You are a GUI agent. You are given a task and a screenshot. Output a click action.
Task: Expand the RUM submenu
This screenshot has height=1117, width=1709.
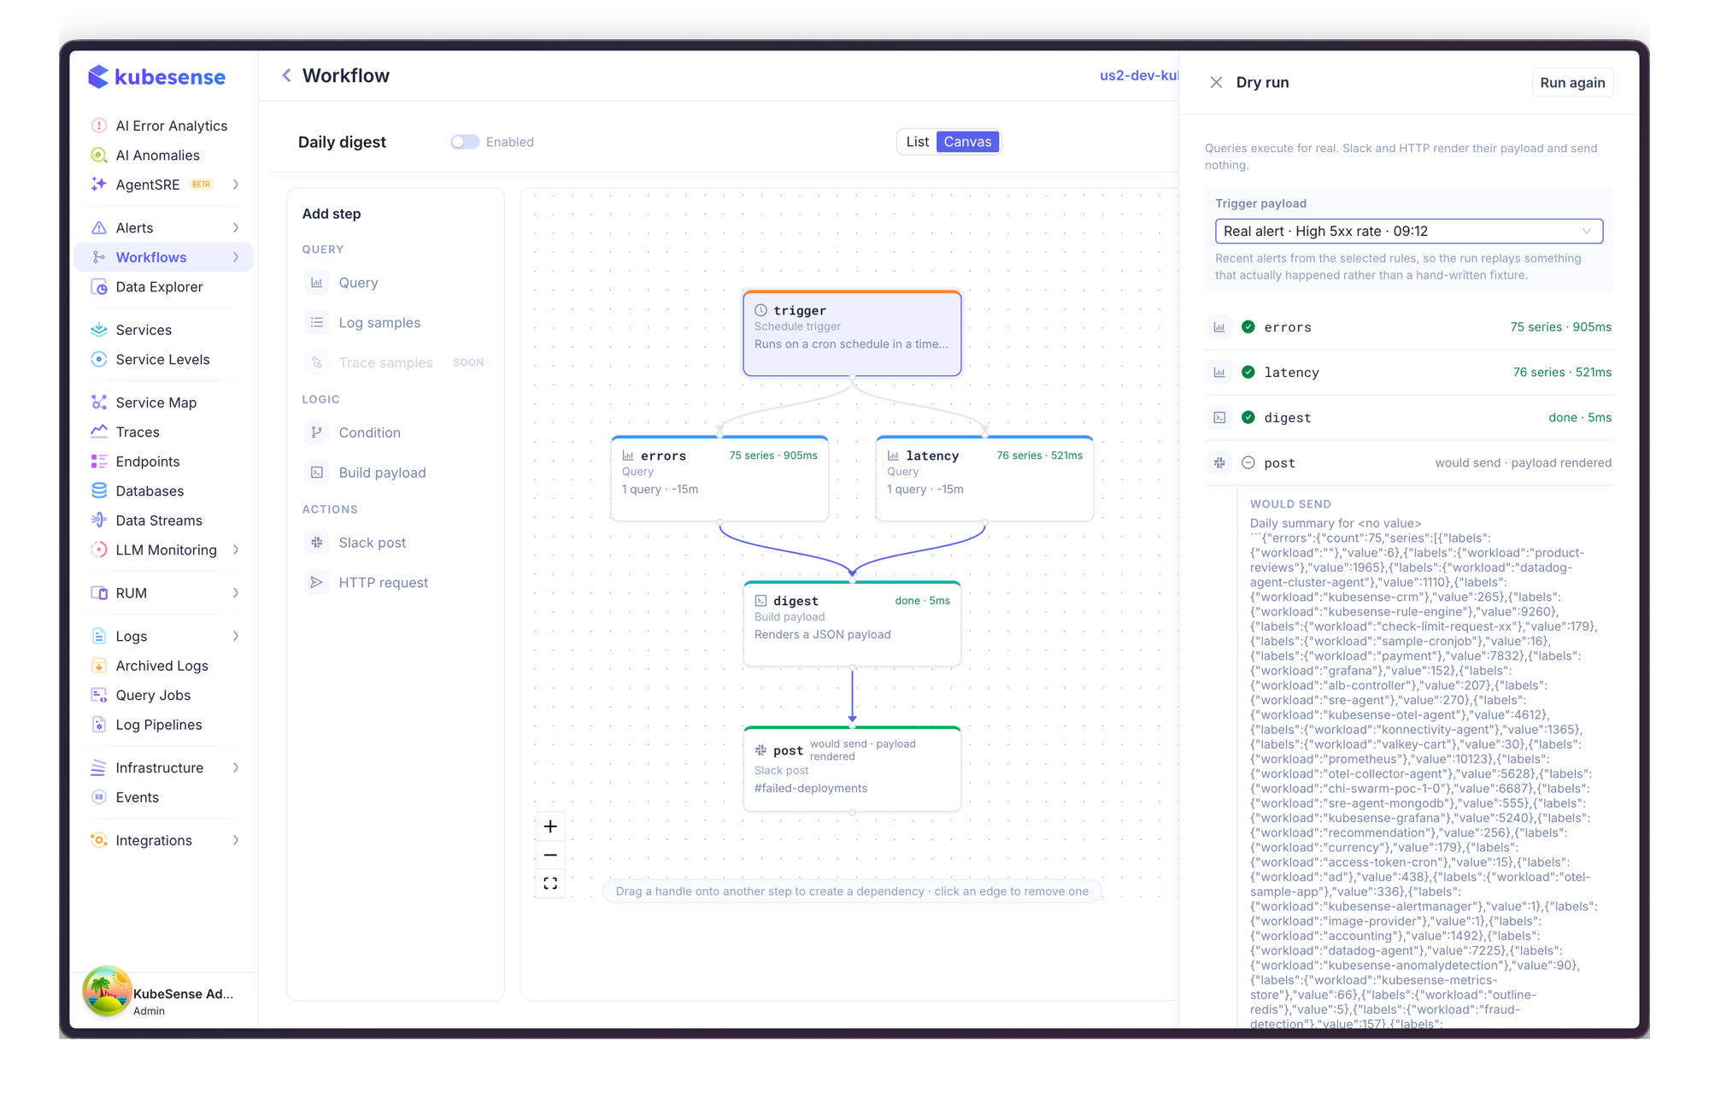(236, 593)
